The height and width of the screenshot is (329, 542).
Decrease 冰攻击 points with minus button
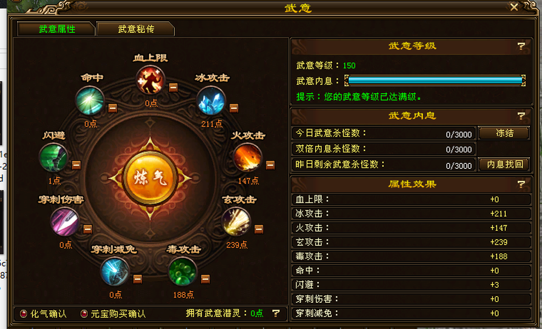click(234, 108)
